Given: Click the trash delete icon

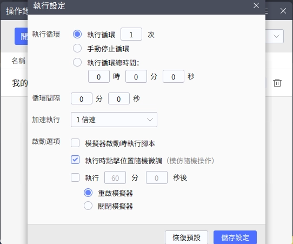Looking at the screenshot, I should pyautogui.click(x=277, y=83).
